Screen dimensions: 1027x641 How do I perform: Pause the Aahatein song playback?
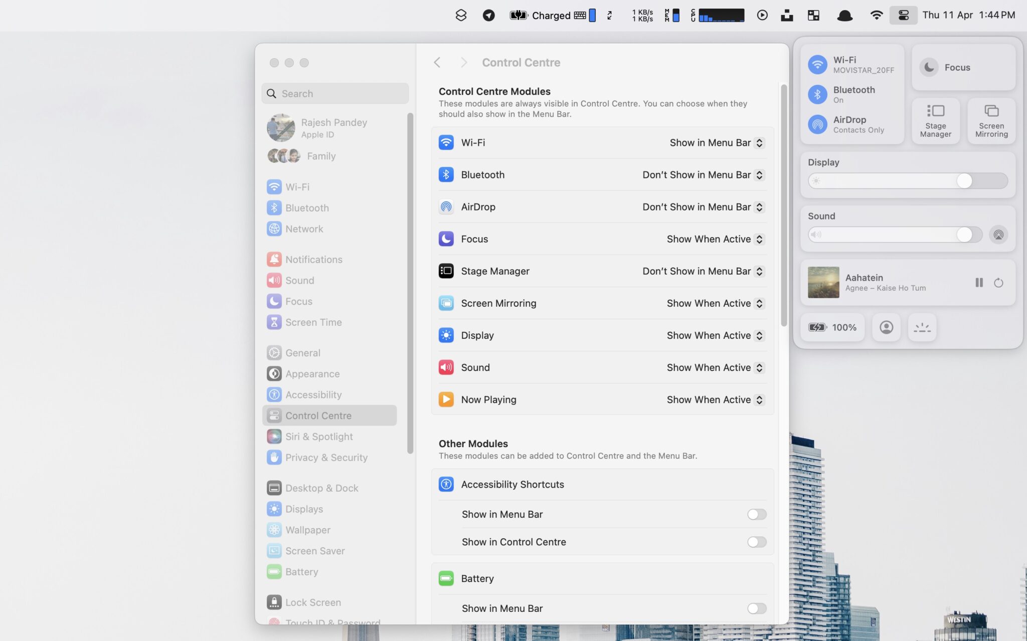click(978, 283)
